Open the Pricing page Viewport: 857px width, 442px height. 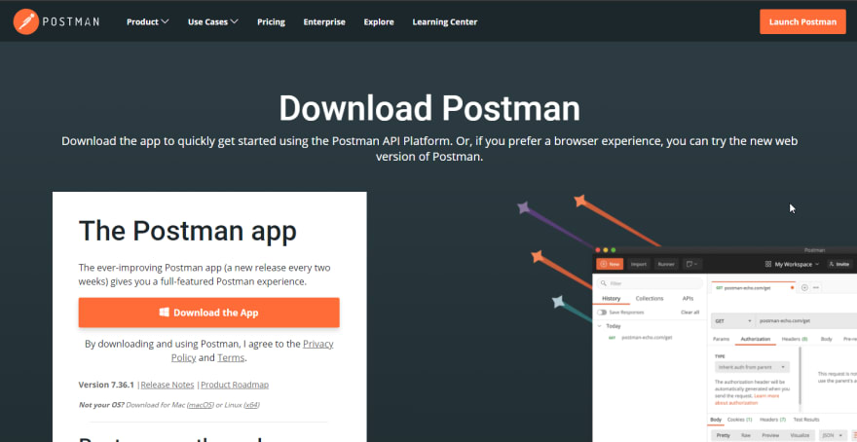click(271, 21)
